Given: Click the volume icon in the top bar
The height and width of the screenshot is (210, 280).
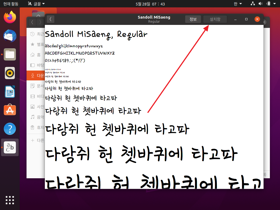Looking at the screenshot, I should pos(261,4).
